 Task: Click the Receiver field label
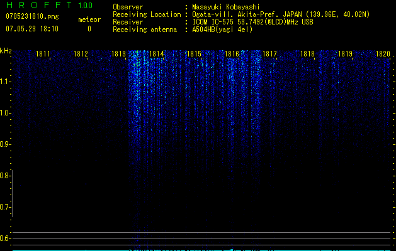coord(128,22)
